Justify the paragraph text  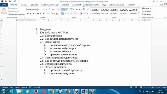click(x=71, y=13)
